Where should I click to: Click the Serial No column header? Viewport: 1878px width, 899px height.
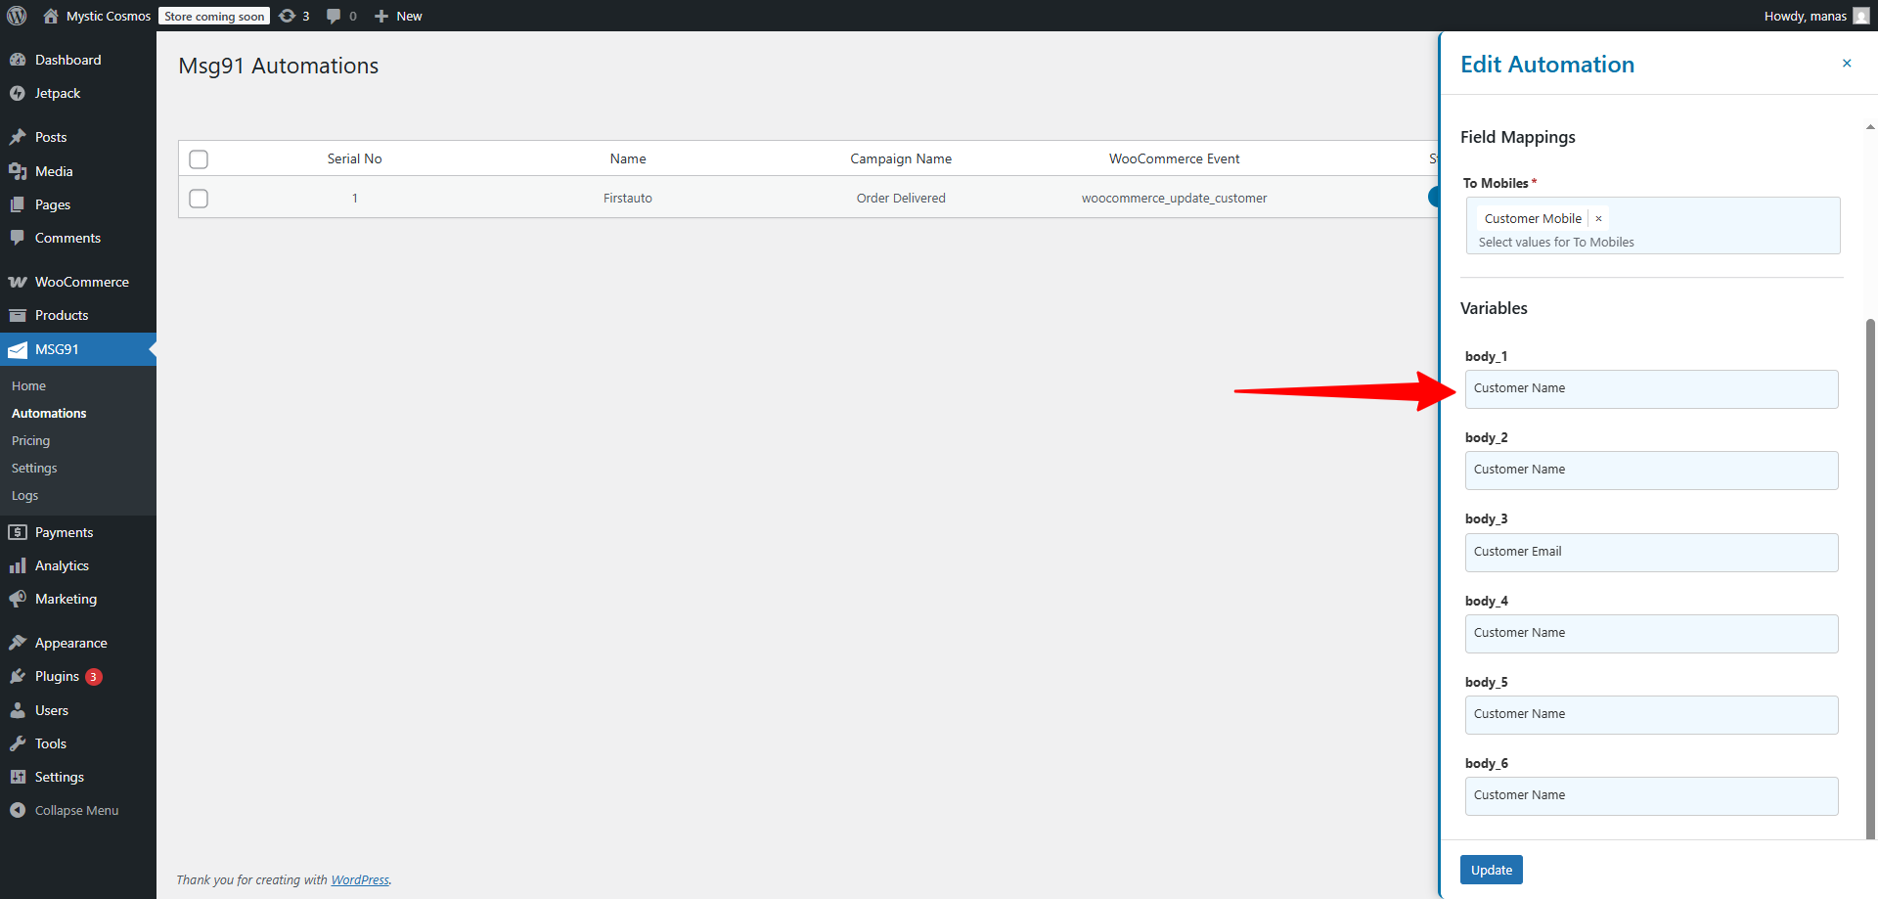coord(354,158)
